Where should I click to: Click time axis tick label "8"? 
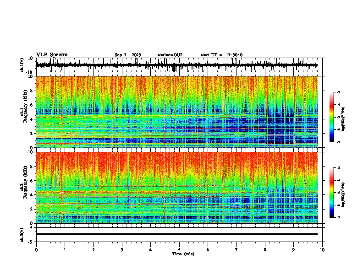[x=265, y=250]
